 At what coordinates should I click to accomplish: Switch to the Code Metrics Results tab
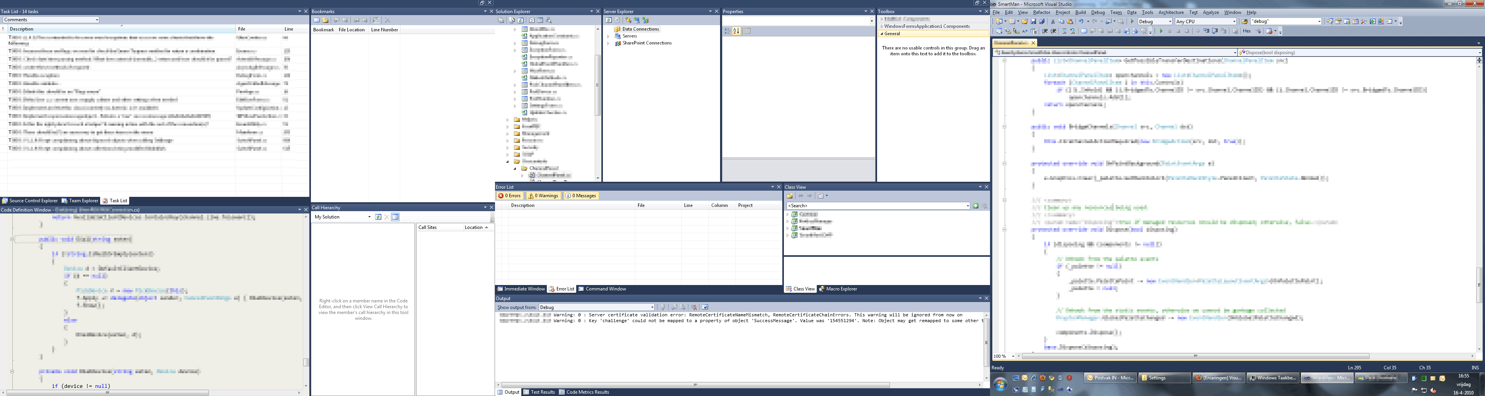pyautogui.click(x=584, y=392)
